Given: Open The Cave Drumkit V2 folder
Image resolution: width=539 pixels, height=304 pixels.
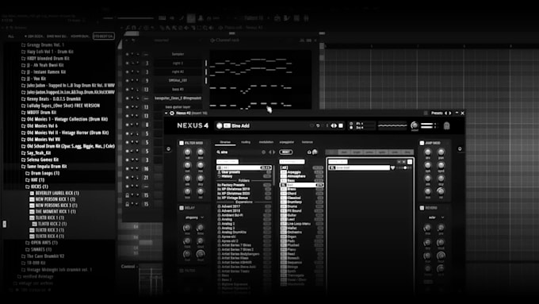Looking at the screenshot, I should (x=43, y=256).
